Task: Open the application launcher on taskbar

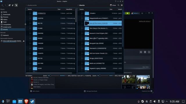Action: coord(3,101)
